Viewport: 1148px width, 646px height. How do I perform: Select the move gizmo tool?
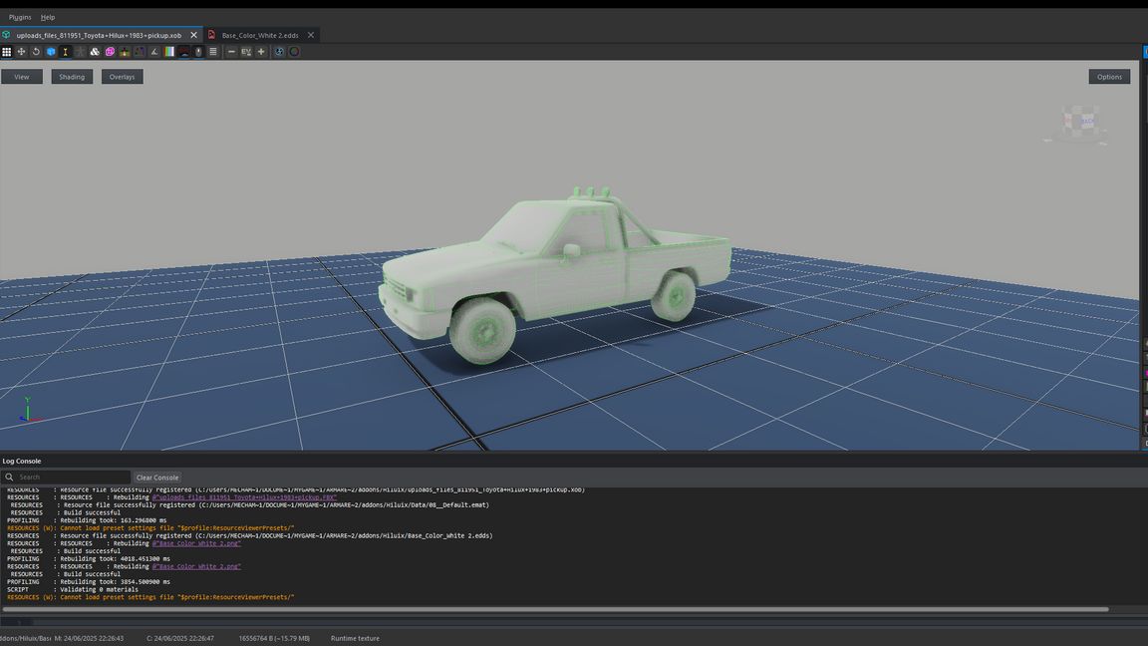[x=21, y=52]
